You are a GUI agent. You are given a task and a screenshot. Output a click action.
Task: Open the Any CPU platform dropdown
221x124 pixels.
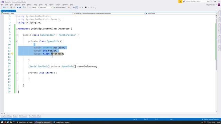[46, 8]
